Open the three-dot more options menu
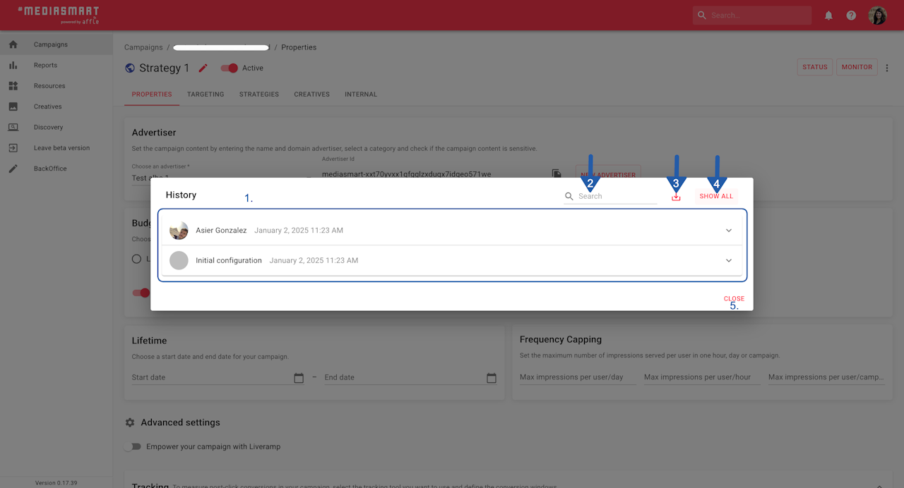 pos(888,68)
